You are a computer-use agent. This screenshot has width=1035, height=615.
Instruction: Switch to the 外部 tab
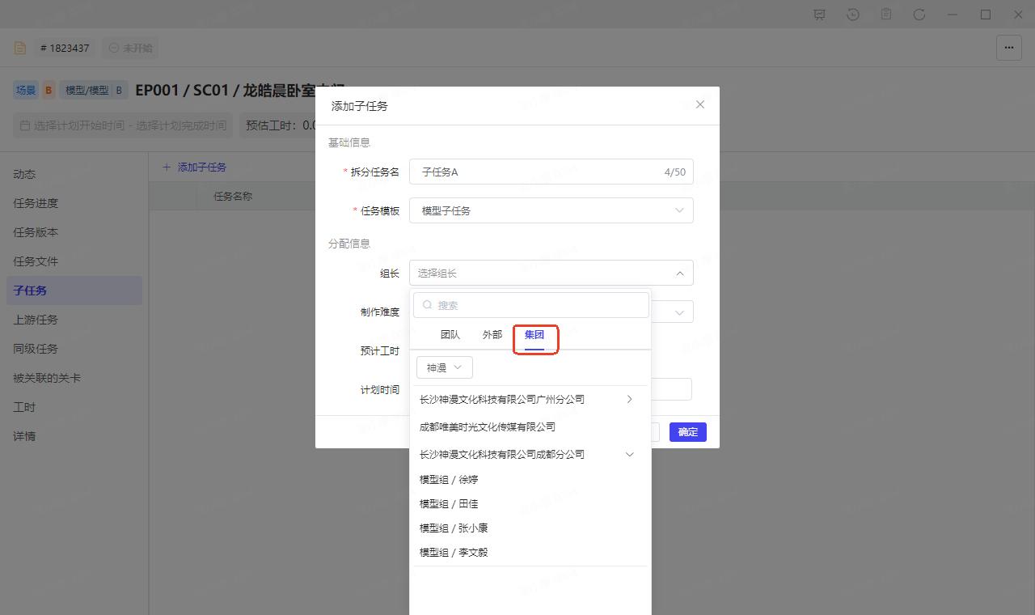(x=492, y=335)
